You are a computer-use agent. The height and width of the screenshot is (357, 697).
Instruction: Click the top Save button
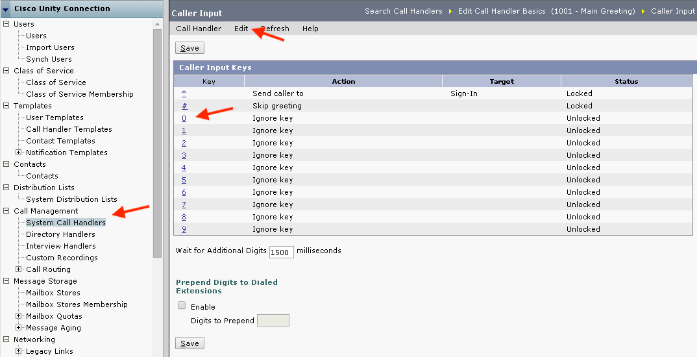190,48
